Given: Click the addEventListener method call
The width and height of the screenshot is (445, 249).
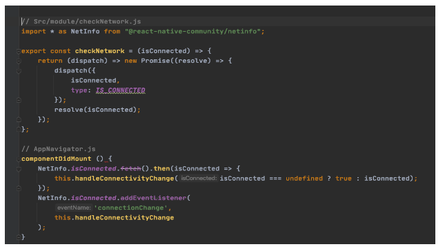Looking at the screenshot, I should [153, 198].
